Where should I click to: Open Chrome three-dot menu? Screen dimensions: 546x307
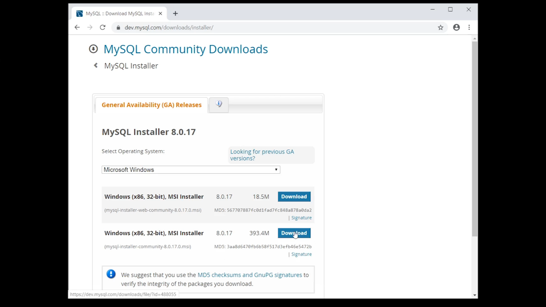[x=469, y=28]
